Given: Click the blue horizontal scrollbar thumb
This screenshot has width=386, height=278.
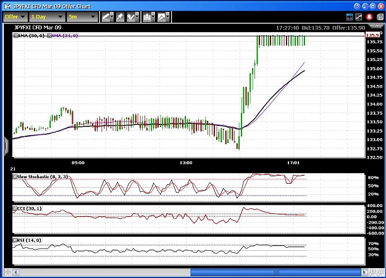Looking at the screenshot, I should tap(275, 272).
